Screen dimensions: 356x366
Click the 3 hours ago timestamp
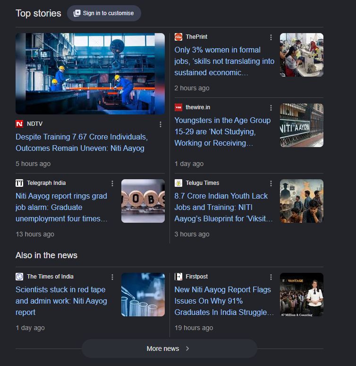pyautogui.click(x=192, y=235)
